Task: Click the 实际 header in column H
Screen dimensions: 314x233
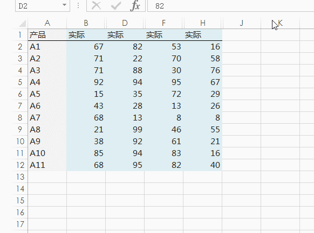Action: tap(203, 35)
